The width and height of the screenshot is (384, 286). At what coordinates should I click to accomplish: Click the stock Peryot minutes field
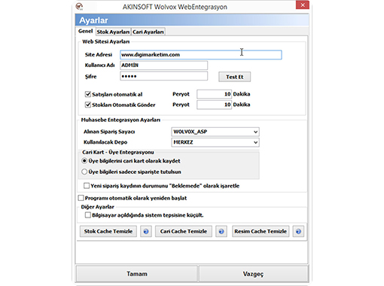pos(214,105)
